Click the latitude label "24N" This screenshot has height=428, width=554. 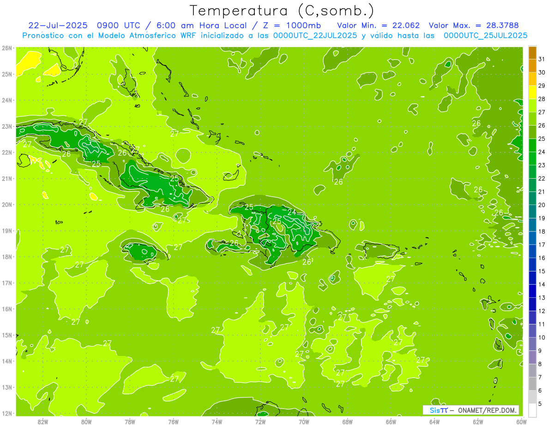click(x=7, y=100)
